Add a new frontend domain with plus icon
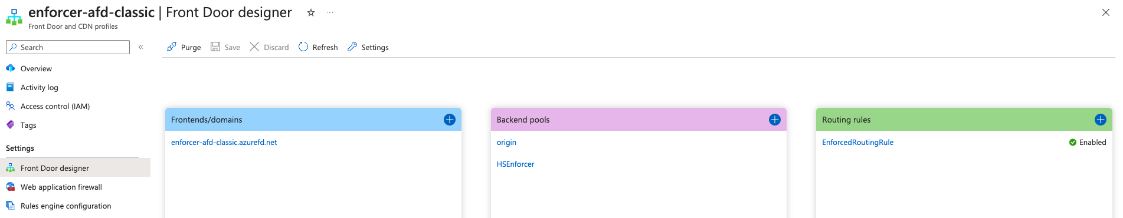 tap(449, 120)
